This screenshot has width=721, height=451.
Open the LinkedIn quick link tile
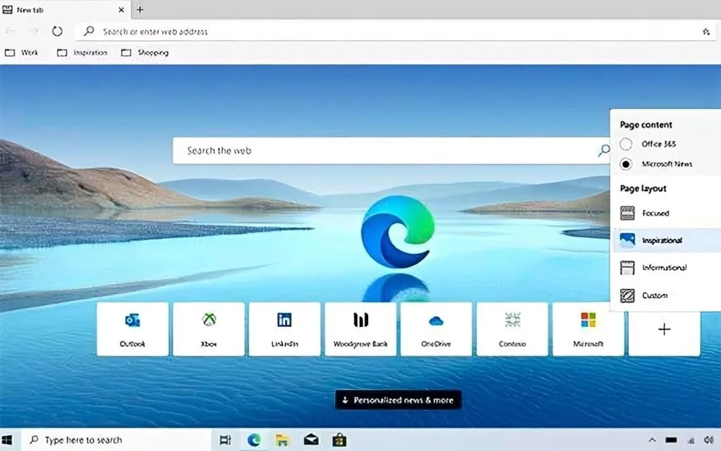point(285,329)
